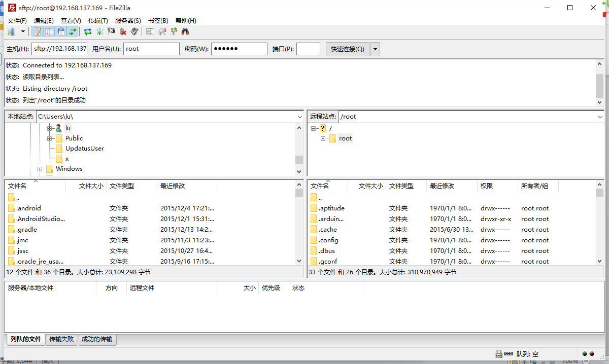Screen dimensions: 609x364
Task: Select the UpdatusUser folder in local tree
Action: (84, 149)
